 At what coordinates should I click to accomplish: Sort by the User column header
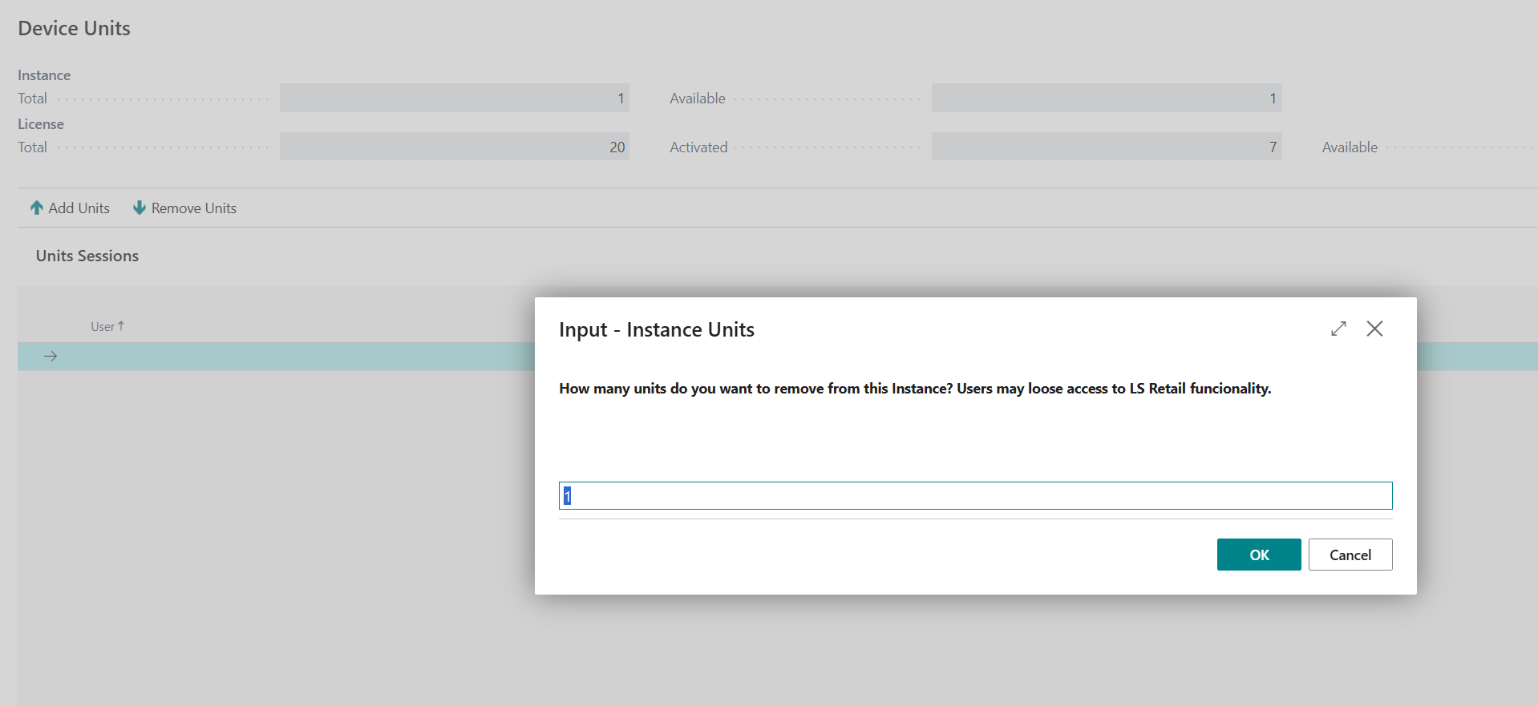click(x=103, y=327)
